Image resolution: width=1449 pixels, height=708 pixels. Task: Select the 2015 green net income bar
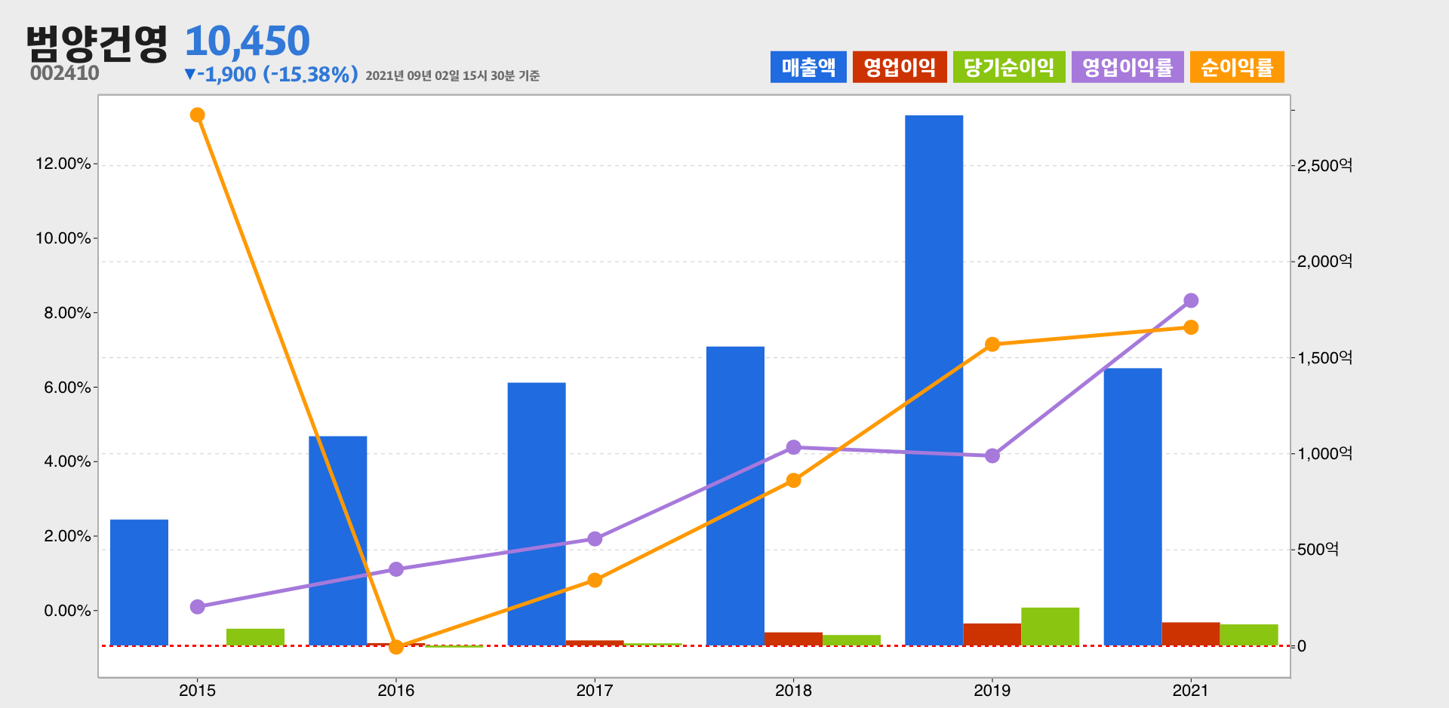coord(255,637)
